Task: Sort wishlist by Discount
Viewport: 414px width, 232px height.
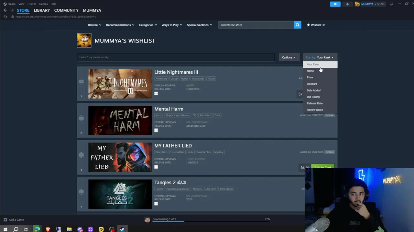Action: coord(320,84)
